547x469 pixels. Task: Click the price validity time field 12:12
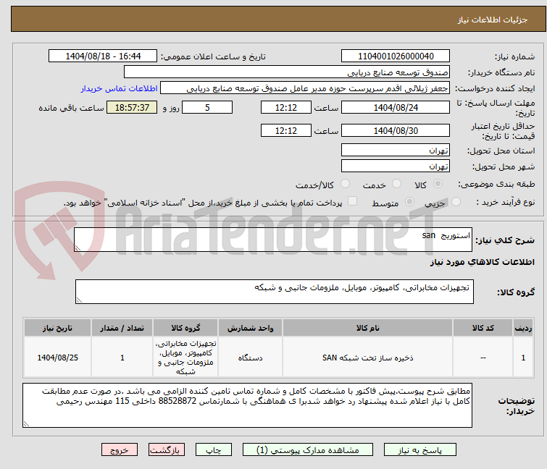pos(286,130)
